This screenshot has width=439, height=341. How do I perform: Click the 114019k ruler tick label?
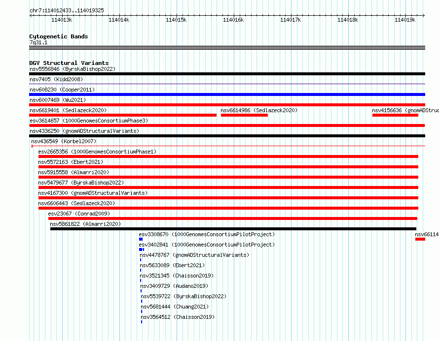(x=405, y=20)
